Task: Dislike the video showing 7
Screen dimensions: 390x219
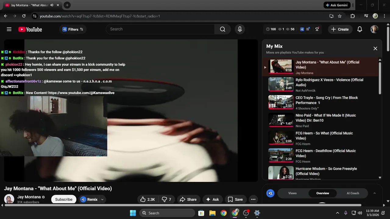Action: point(166,199)
